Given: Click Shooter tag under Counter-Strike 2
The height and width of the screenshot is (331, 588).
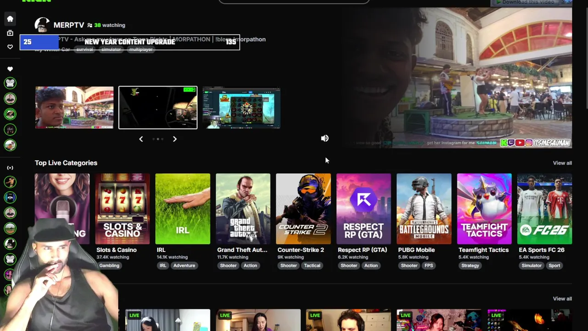Looking at the screenshot, I should [288, 265].
